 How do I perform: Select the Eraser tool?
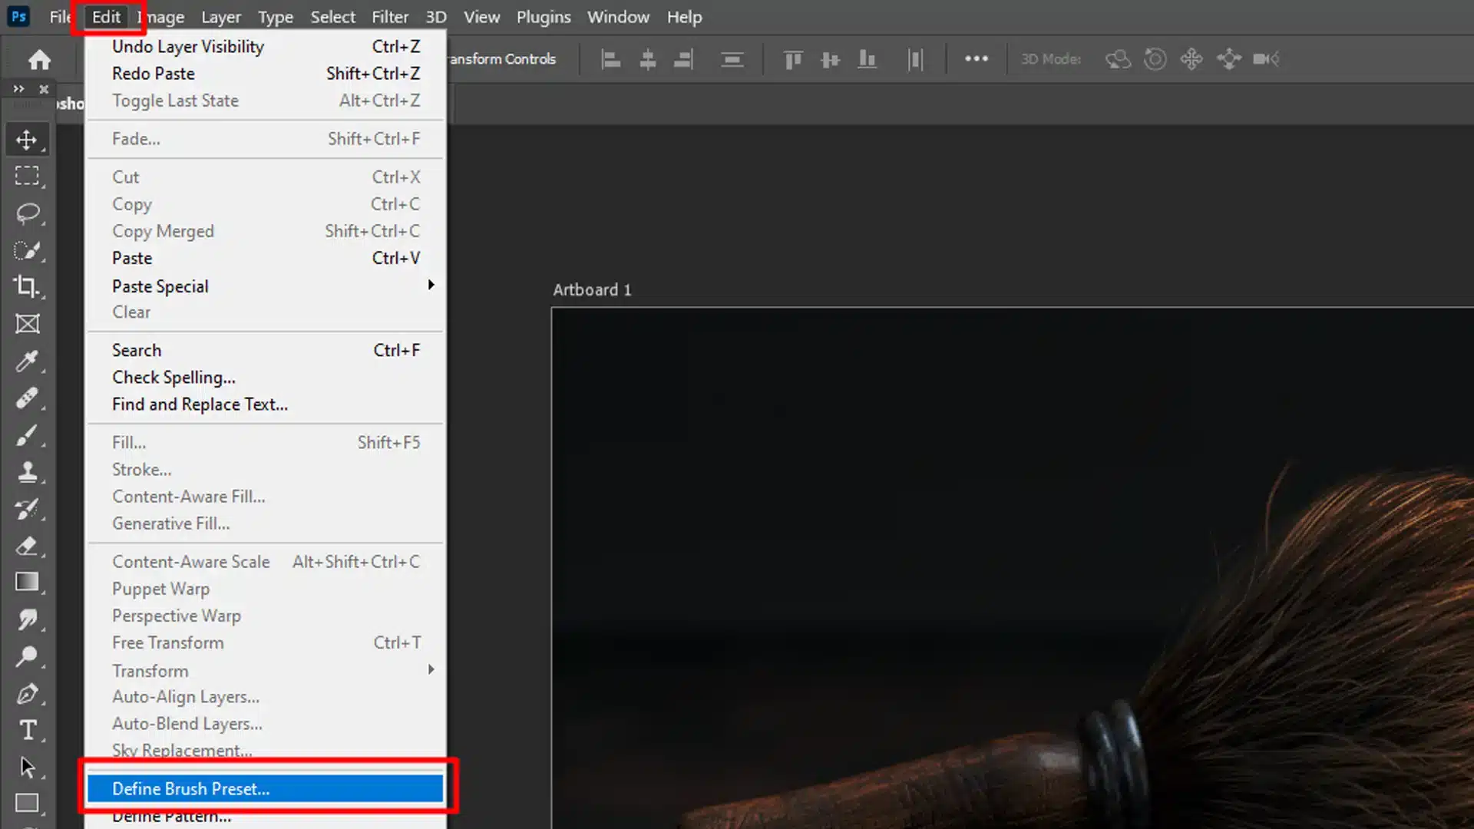tap(27, 546)
